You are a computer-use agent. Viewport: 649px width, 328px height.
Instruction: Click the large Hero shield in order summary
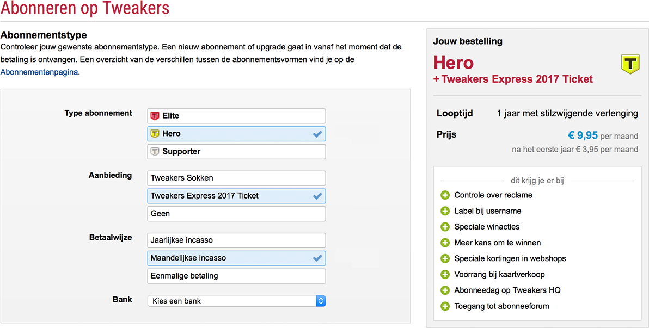[x=630, y=64]
